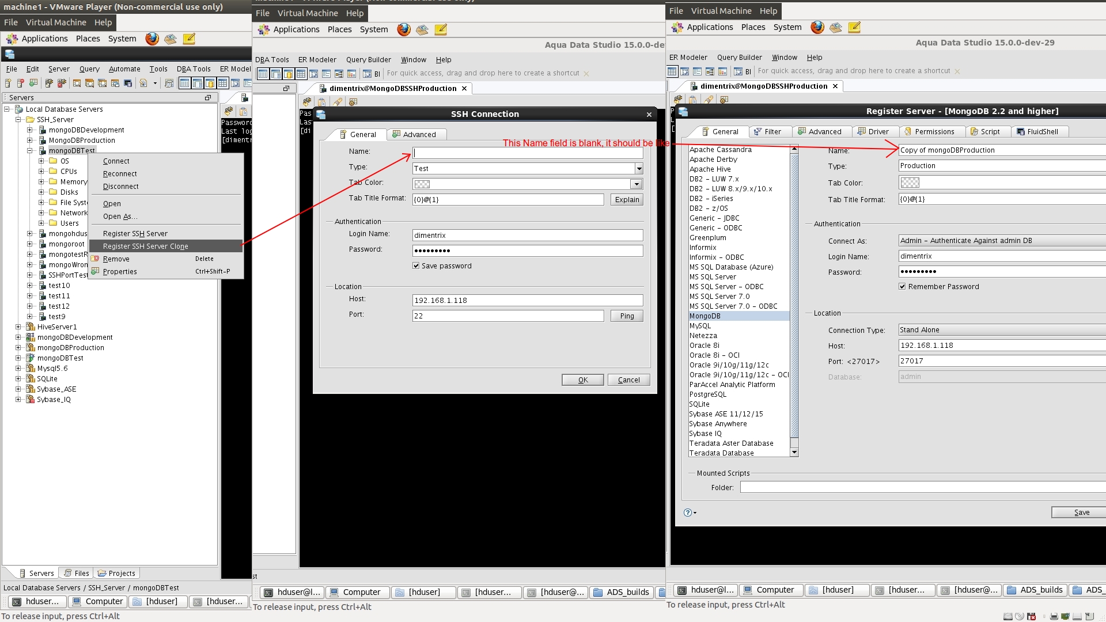Click the red-marked unregister server toolbar icon
The width and height of the screenshot is (1106, 622).
click(x=21, y=84)
